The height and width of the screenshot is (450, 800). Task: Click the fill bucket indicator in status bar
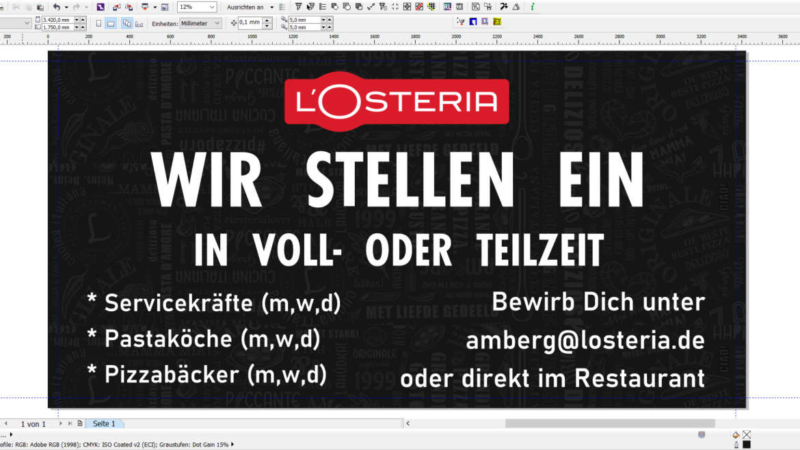pos(736,435)
